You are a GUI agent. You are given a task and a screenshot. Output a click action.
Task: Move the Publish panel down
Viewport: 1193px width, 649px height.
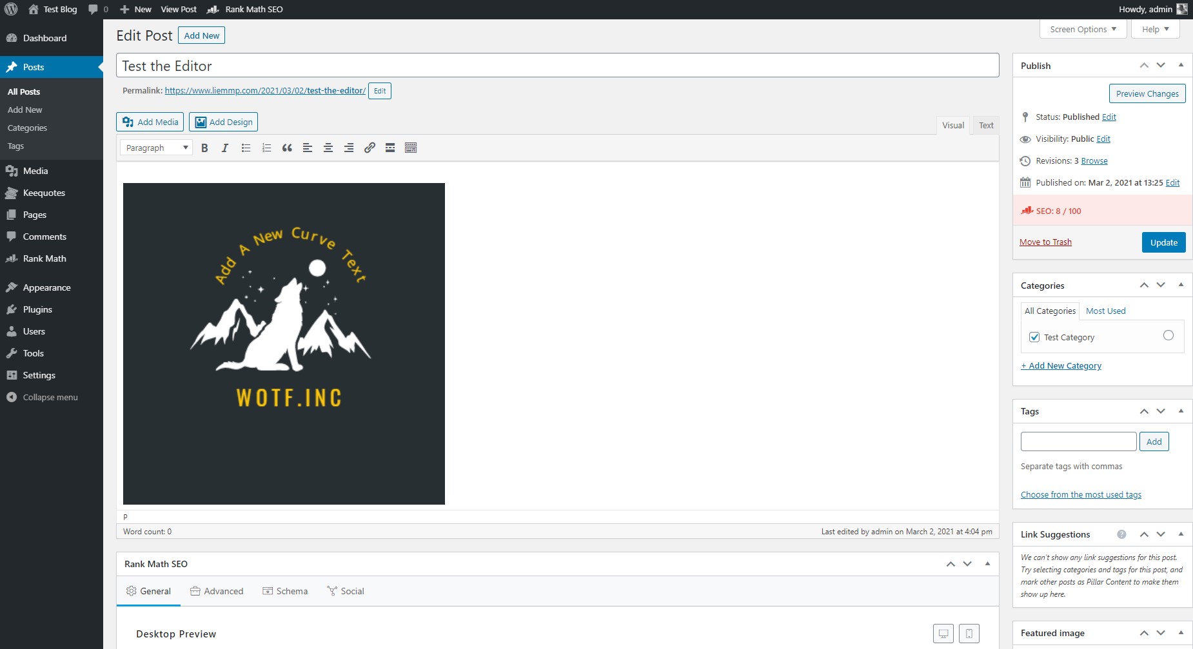pos(1161,65)
